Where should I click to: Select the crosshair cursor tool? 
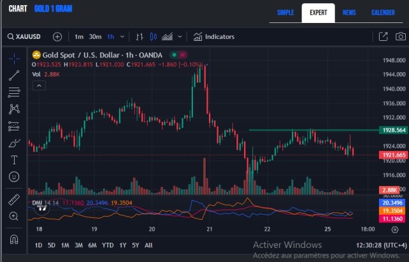pos(14,58)
